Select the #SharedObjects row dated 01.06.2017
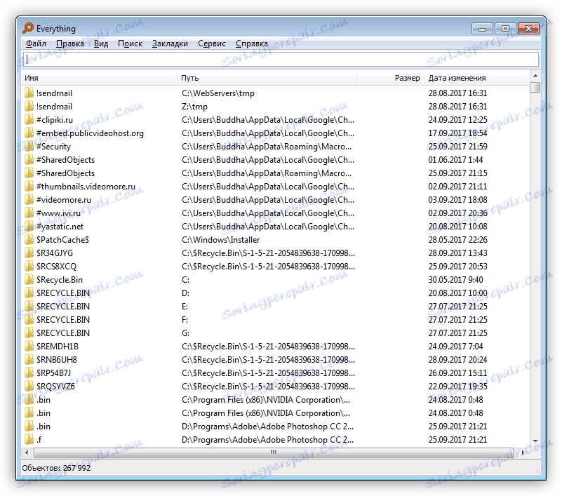Image resolution: width=562 pixels, height=496 pixels. [x=275, y=160]
